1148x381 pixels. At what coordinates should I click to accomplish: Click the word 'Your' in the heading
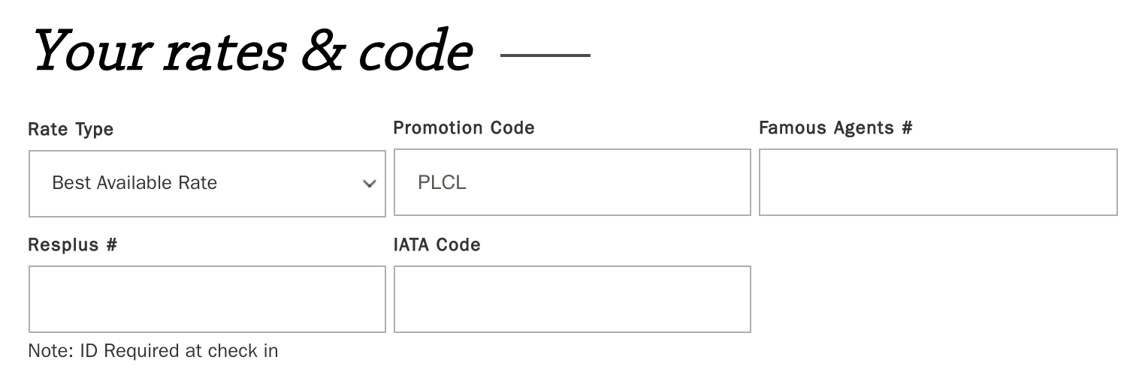[91, 52]
